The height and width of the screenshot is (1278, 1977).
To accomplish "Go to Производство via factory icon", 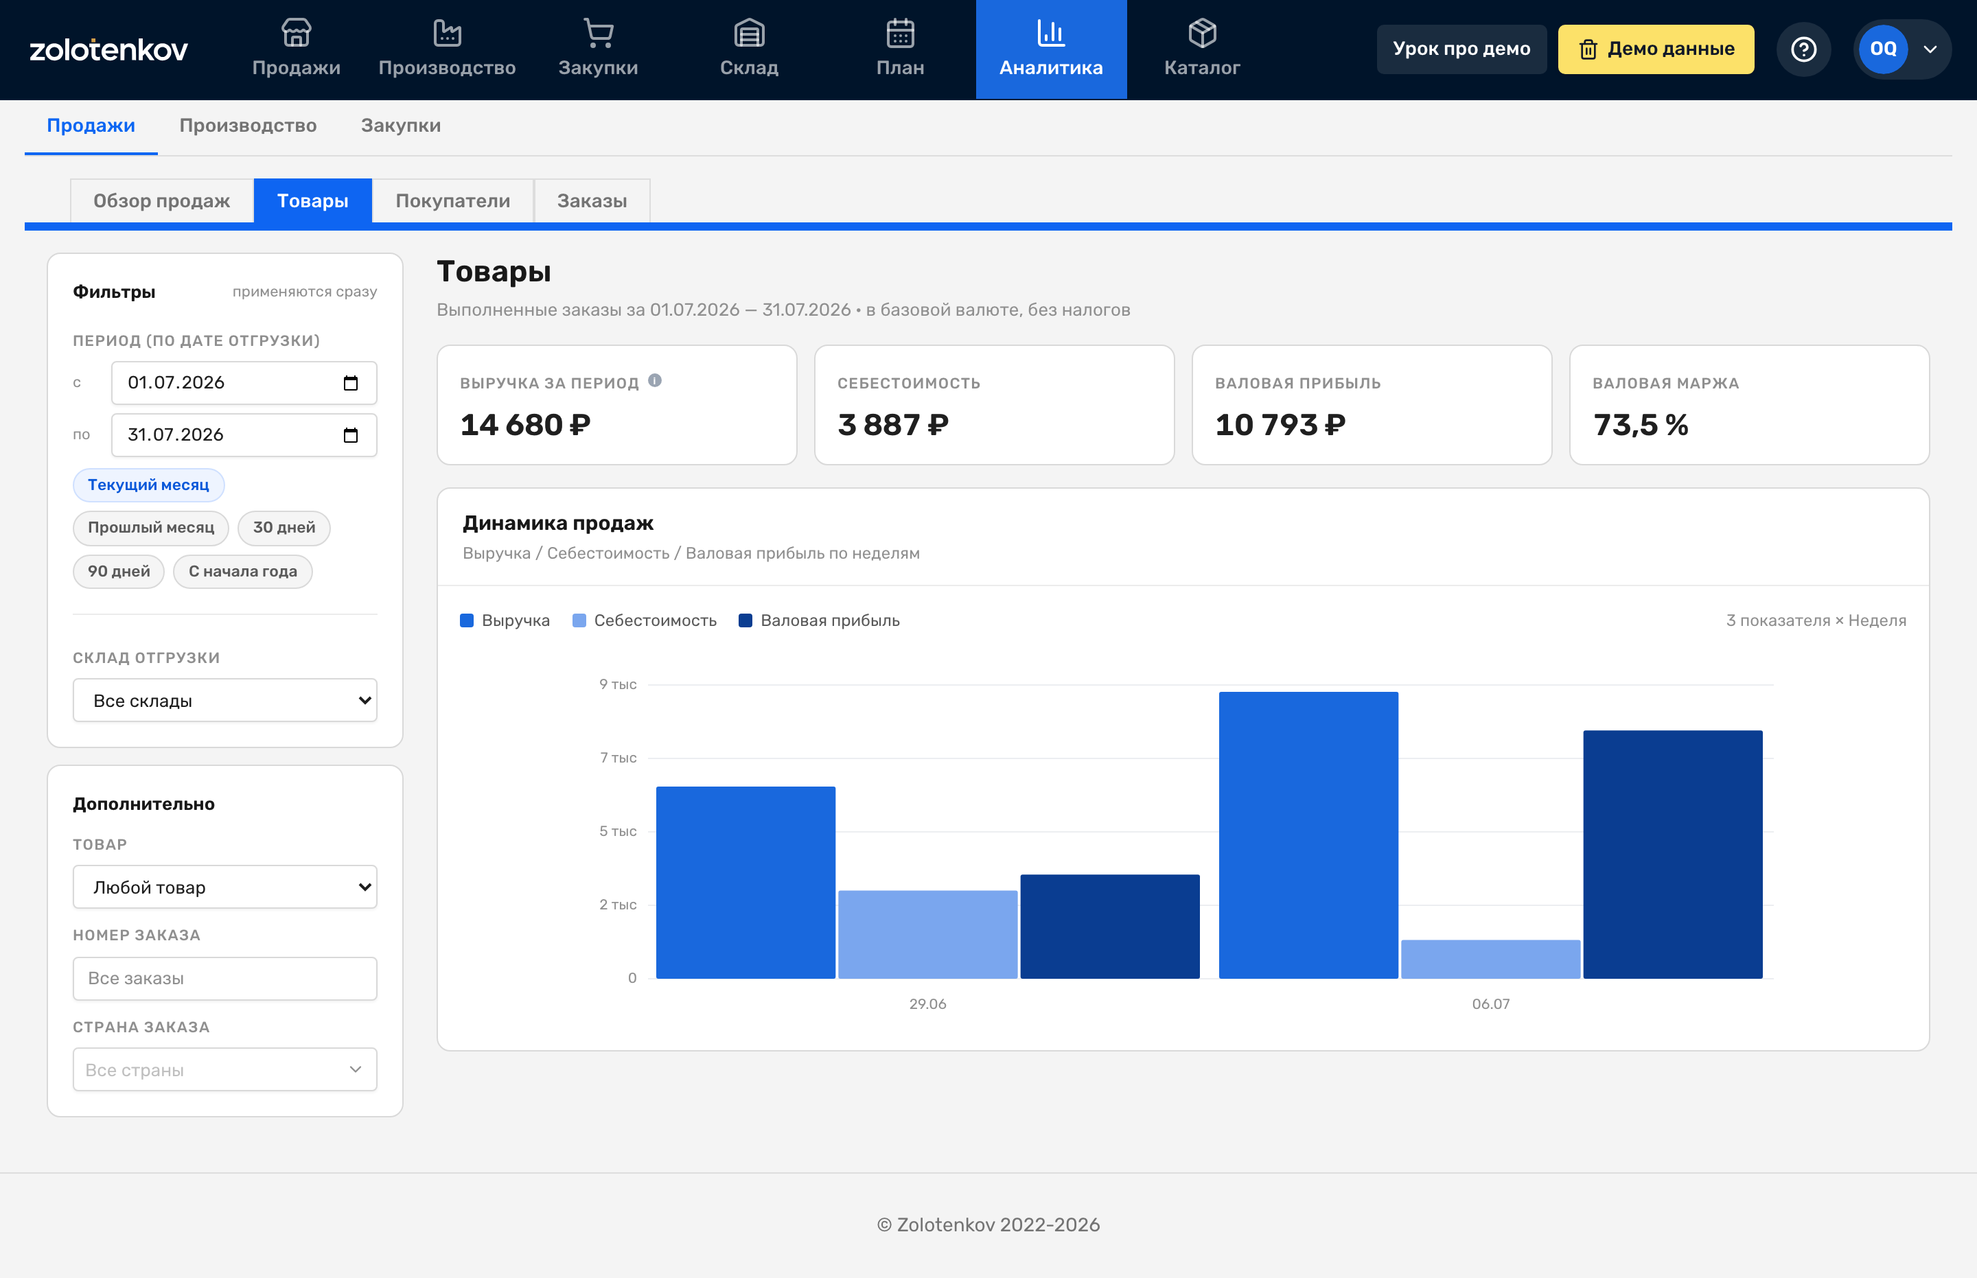I will click(448, 33).
